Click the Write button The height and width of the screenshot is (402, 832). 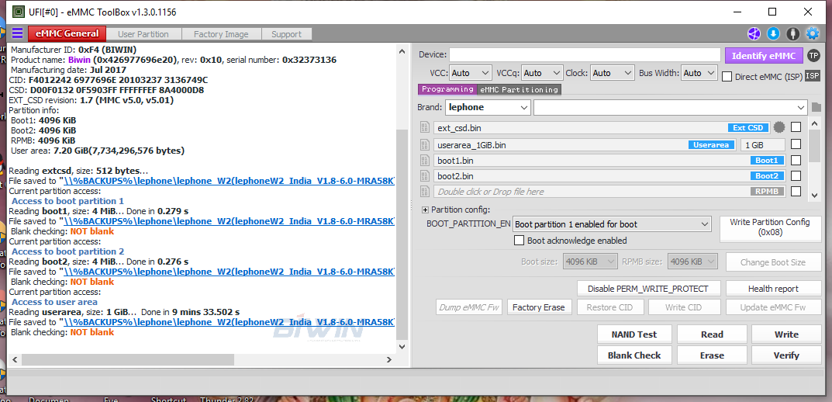786,334
